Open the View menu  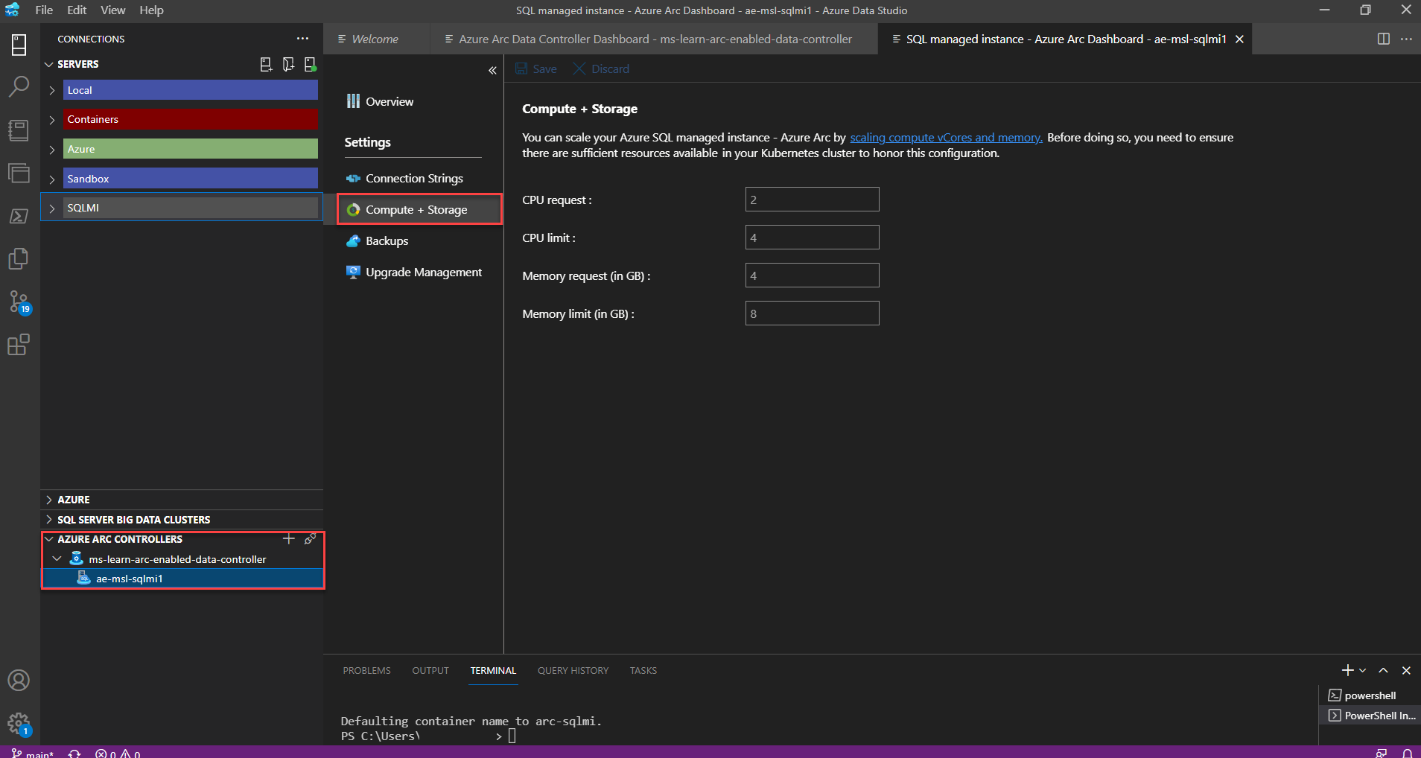112,10
